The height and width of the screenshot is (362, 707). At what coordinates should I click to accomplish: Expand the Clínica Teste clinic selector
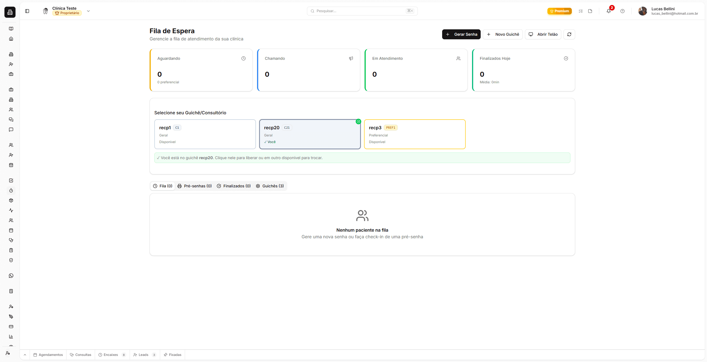[88, 11]
